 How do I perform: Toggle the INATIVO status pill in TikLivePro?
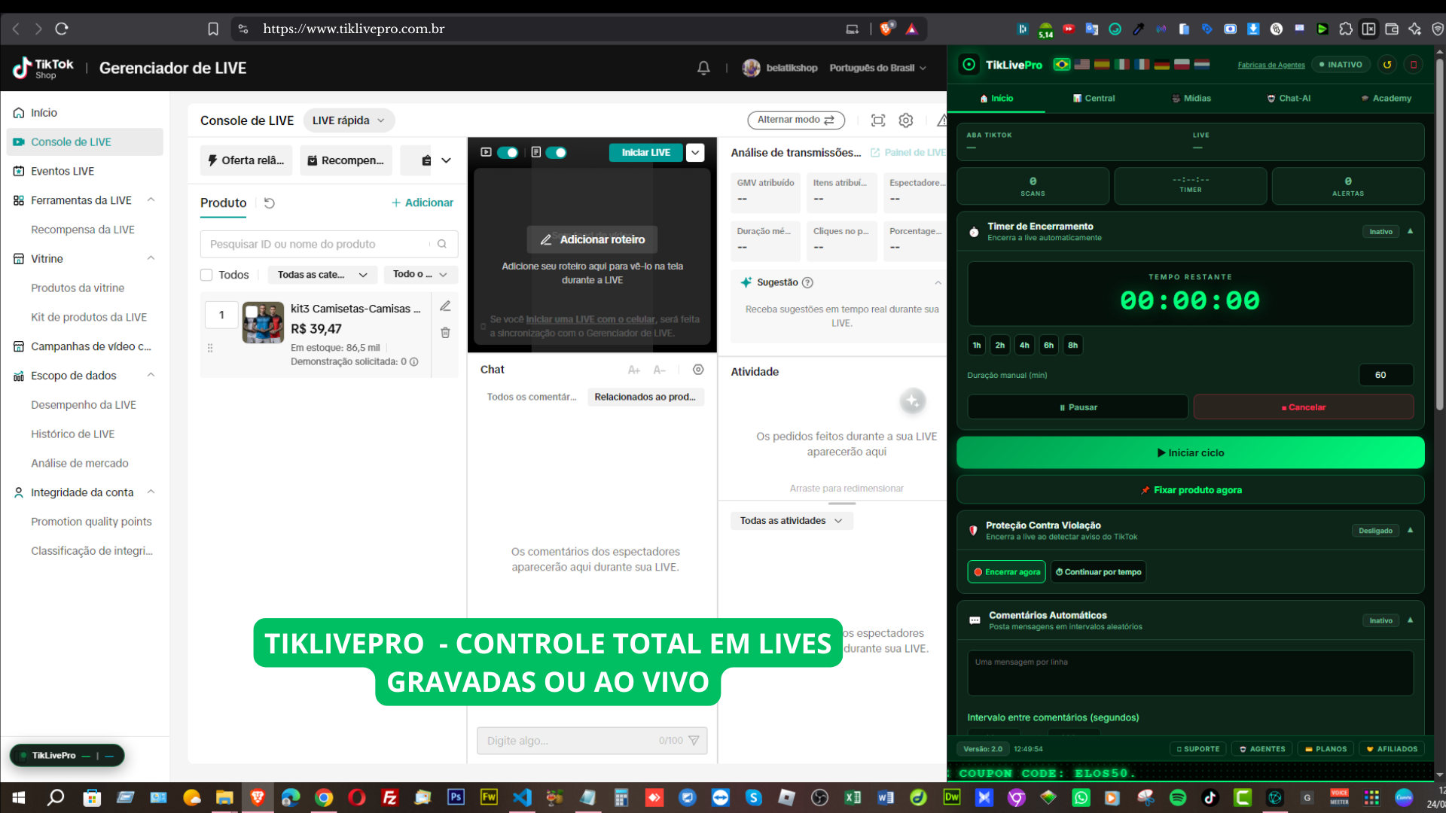(1341, 65)
